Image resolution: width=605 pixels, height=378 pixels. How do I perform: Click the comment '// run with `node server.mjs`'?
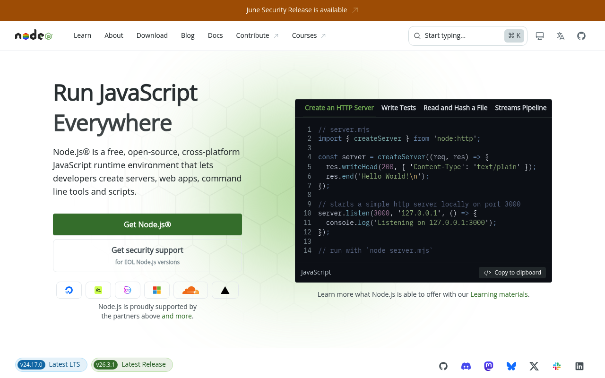click(376, 251)
